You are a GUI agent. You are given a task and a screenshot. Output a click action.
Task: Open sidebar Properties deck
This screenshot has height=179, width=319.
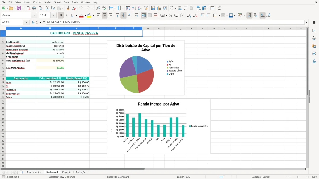point(314,30)
